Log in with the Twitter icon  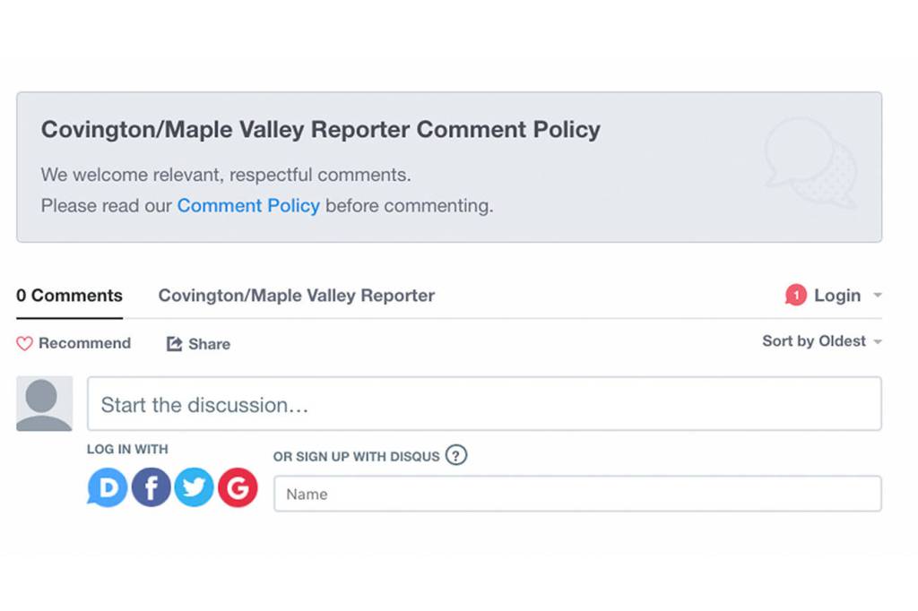[x=195, y=487]
